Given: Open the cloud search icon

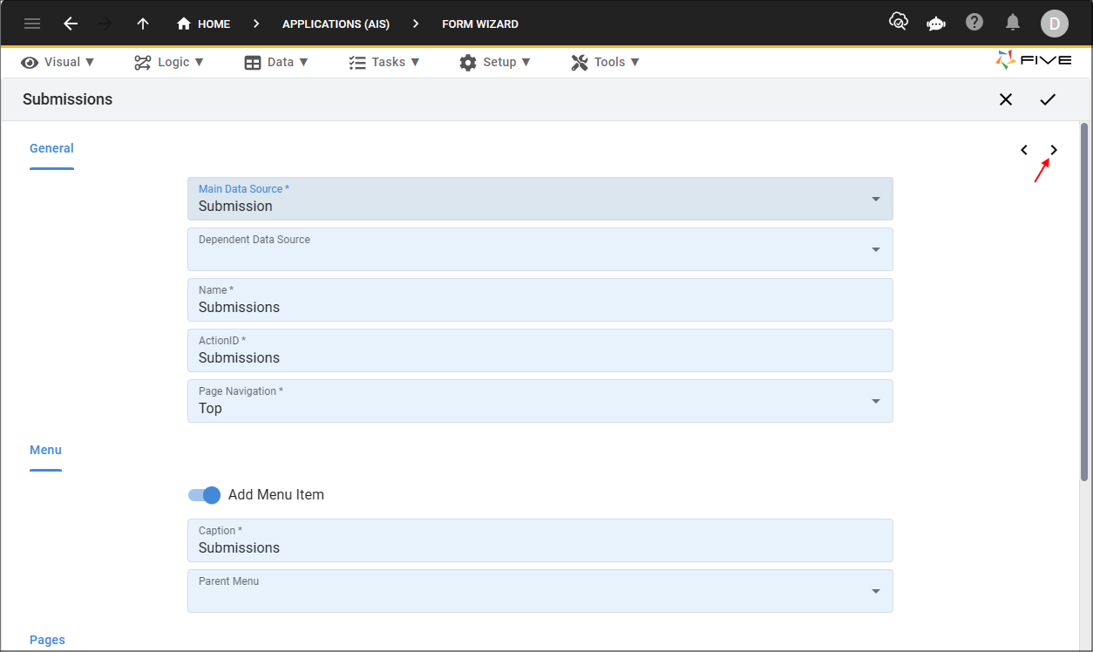Looking at the screenshot, I should click(898, 23).
